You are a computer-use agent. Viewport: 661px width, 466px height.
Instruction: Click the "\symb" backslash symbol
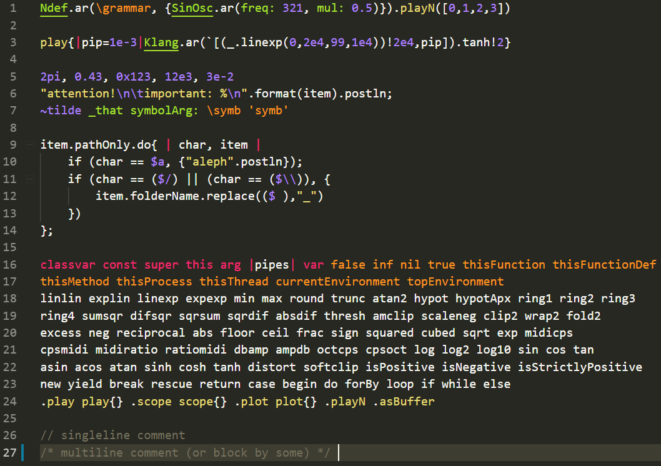point(224,111)
